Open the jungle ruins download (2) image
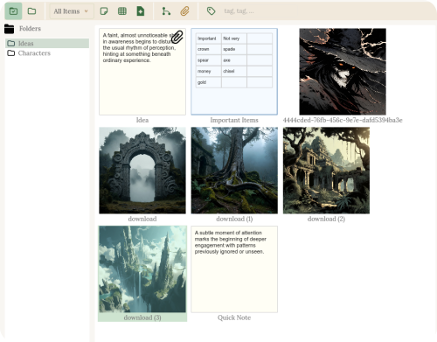Viewport: 437px width, 342px height. point(326,171)
